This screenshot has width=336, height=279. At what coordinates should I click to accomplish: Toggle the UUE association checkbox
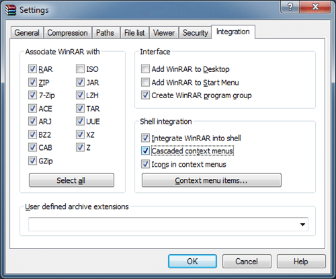pyautogui.click(x=80, y=121)
